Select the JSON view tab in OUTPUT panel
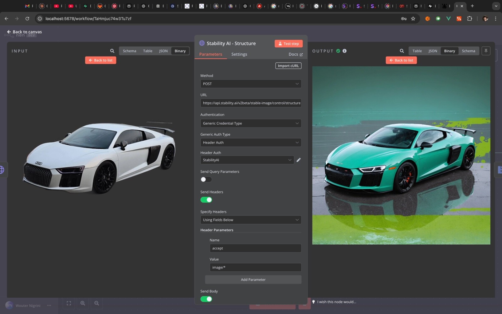Screen dimensions: 502x314 433,51
